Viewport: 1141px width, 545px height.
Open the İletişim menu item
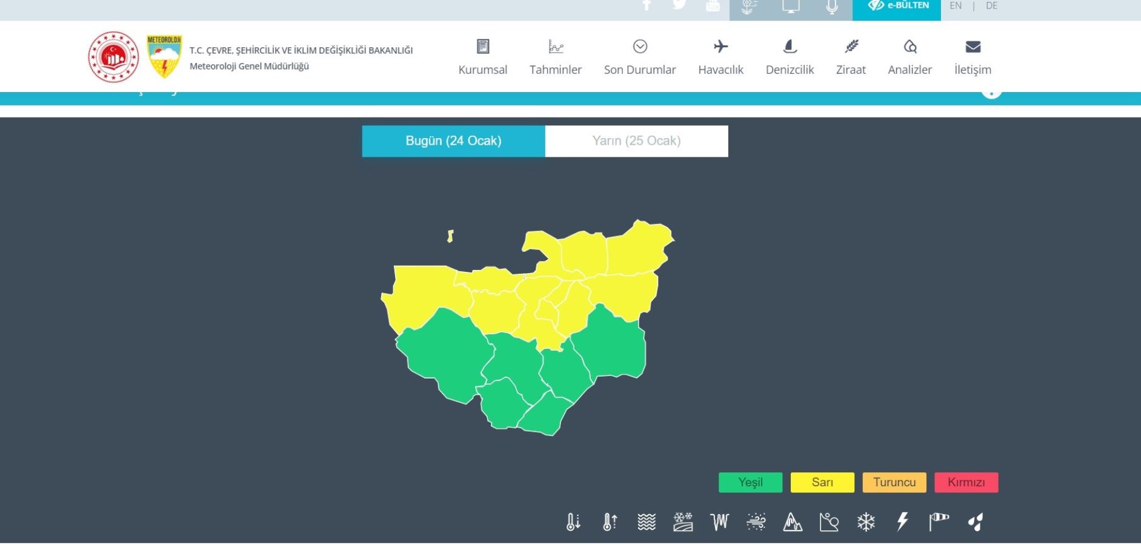click(973, 58)
